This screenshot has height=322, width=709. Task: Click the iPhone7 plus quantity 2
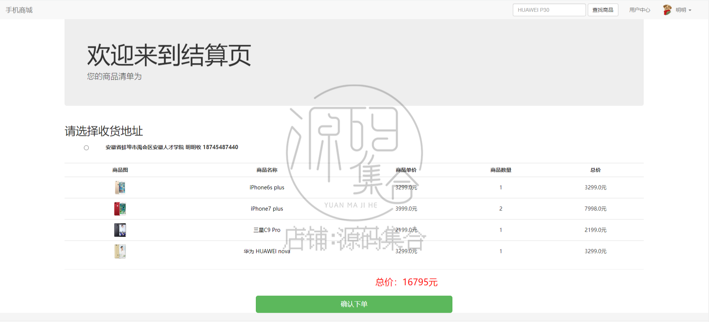[501, 209]
